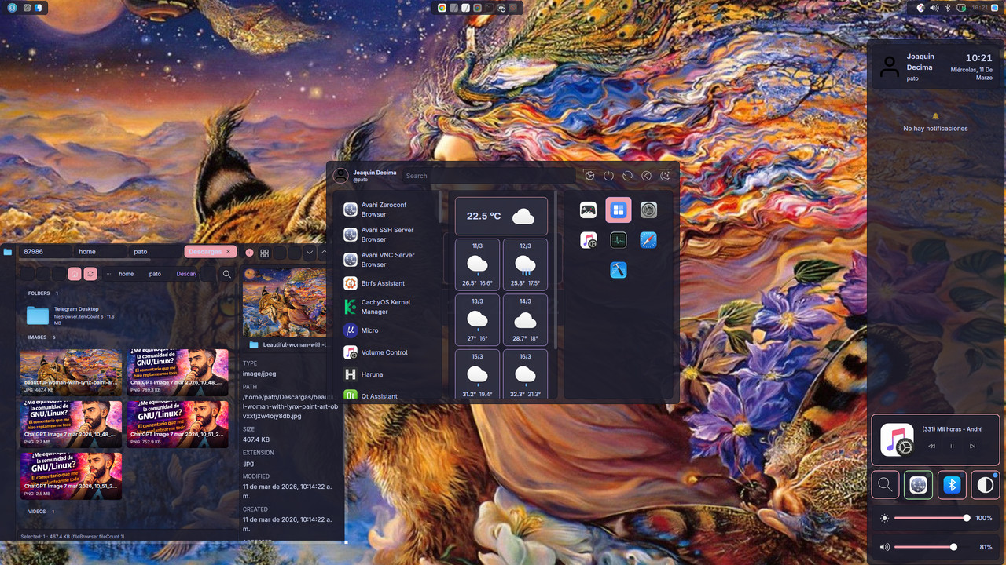Toggle the dark mode half-circle tile
The height and width of the screenshot is (565, 1006).
click(x=985, y=485)
